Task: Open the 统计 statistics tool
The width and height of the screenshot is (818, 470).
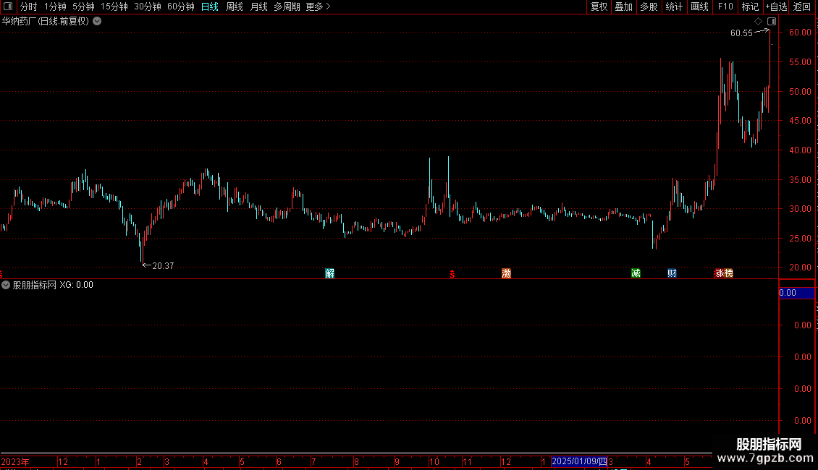Action: (674, 7)
